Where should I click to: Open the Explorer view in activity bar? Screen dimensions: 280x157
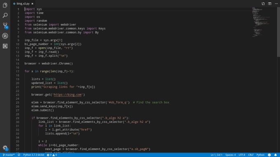point(5,5)
